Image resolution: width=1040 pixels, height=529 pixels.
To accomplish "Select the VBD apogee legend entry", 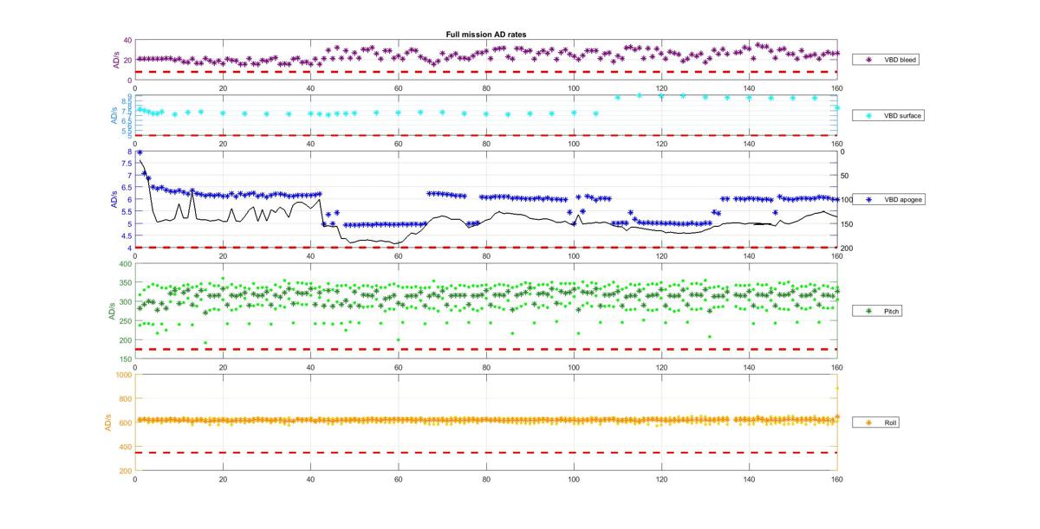I will (890, 199).
